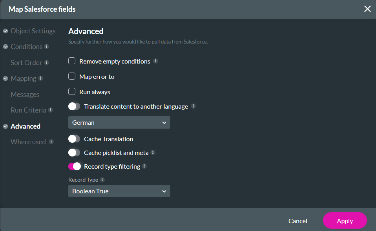Click checkmark icon beside Advanced
The image size is (376, 231).
pyautogui.click(x=5, y=126)
